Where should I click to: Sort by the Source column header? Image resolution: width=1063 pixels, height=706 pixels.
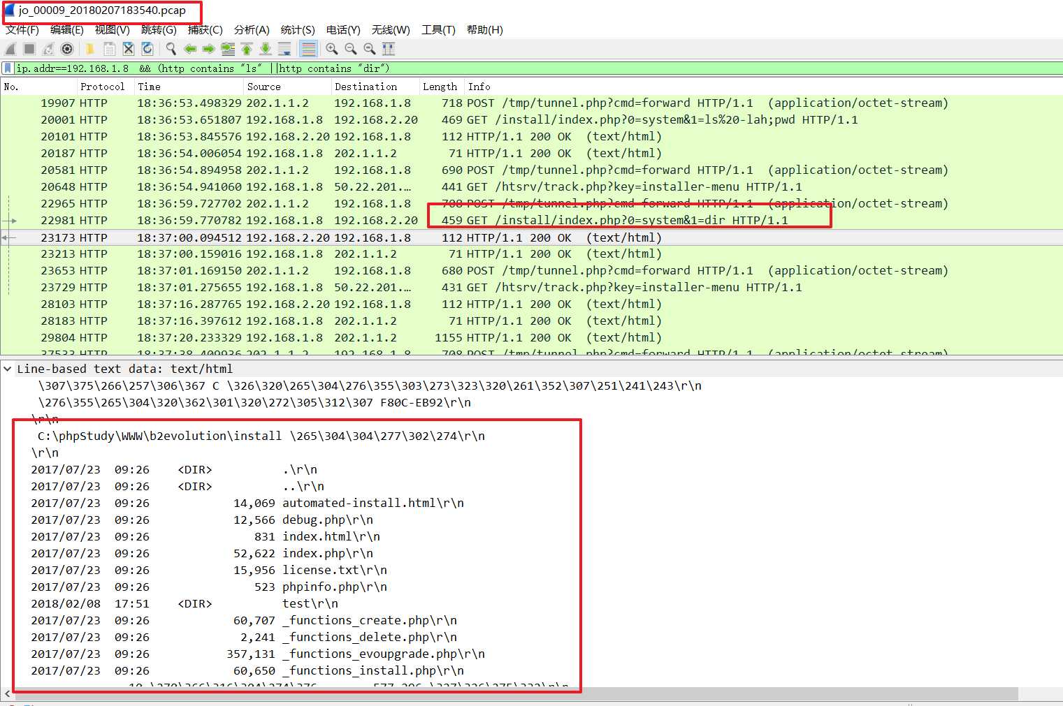[x=287, y=87]
